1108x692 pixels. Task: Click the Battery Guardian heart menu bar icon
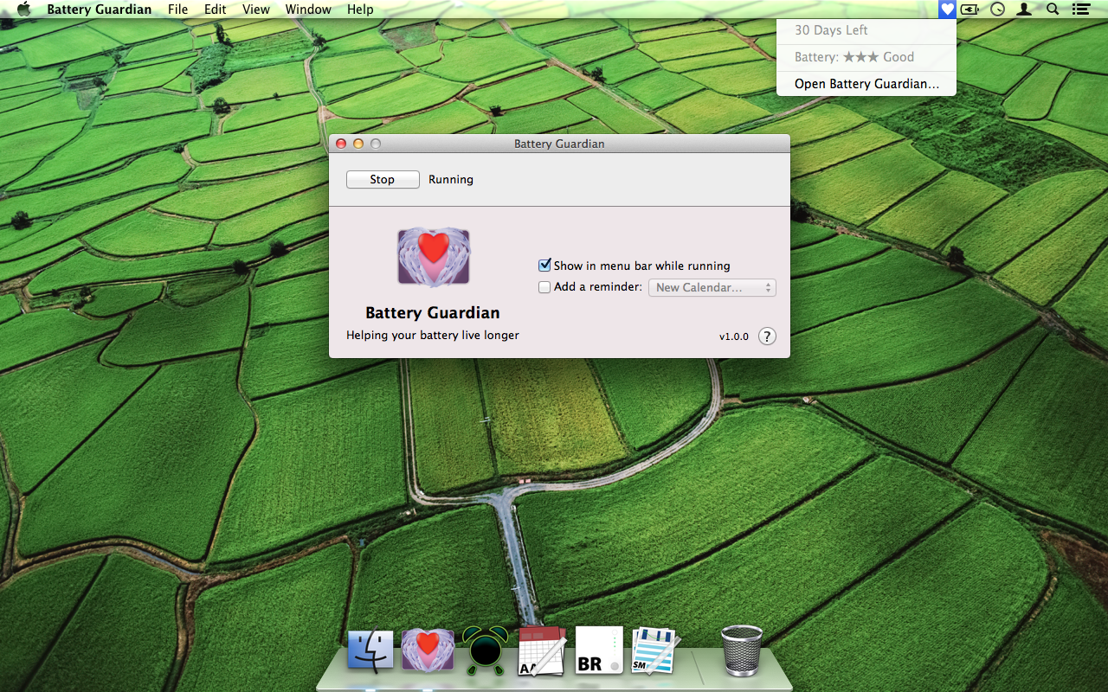click(x=948, y=10)
